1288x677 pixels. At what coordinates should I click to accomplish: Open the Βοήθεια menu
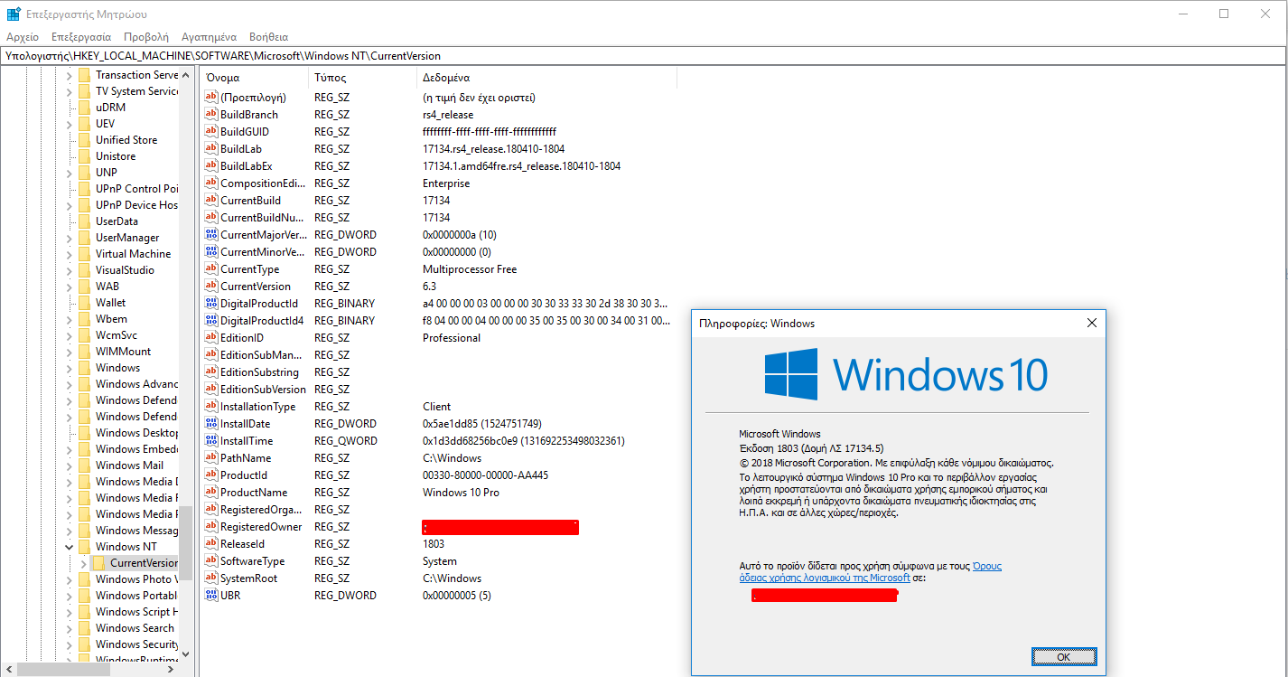pyautogui.click(x=268, y=37)
